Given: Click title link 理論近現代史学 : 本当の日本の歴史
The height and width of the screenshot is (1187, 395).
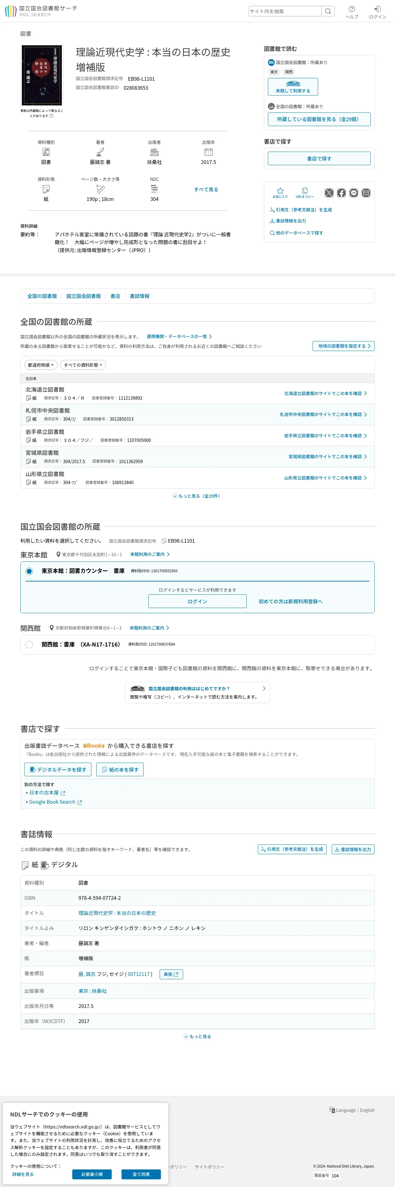Looking at the screenshot, I should 117,913.
